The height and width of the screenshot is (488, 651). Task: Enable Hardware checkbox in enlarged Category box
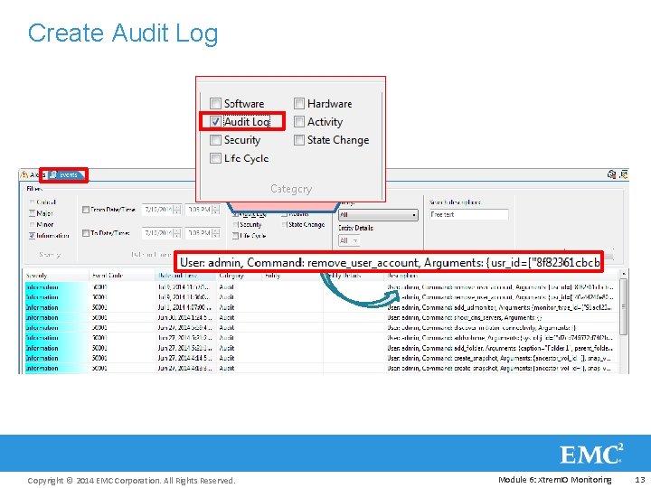click(299, 103)
